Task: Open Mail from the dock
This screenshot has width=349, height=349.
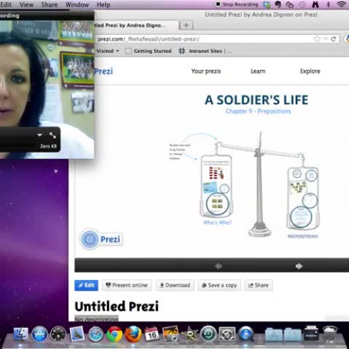Action: coord(77,334)
